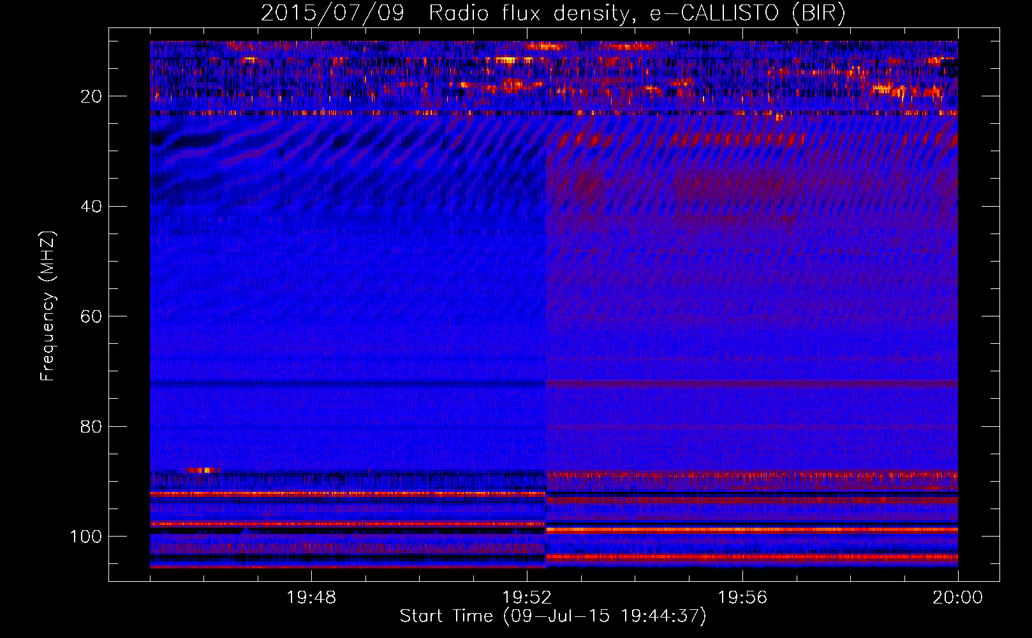1032x638 pixels.
Task: Click the 40 MHz frequency tick label
Action: pos(92,207)
